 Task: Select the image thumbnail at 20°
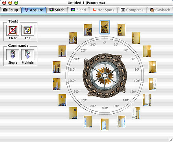click(x=121, y=30)
